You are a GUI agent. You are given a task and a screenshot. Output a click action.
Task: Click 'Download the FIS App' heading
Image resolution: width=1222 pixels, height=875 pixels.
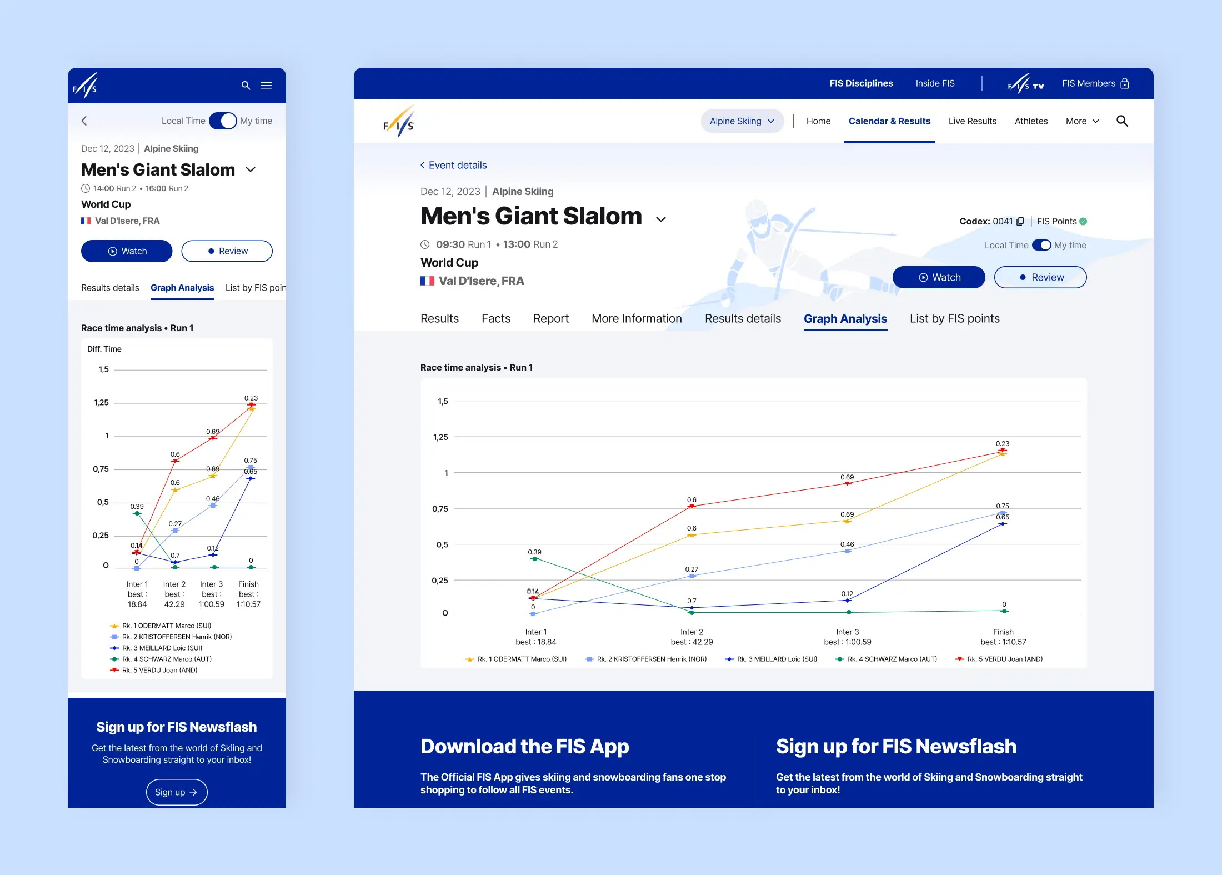pyautogui.click(x=524, y=746)
